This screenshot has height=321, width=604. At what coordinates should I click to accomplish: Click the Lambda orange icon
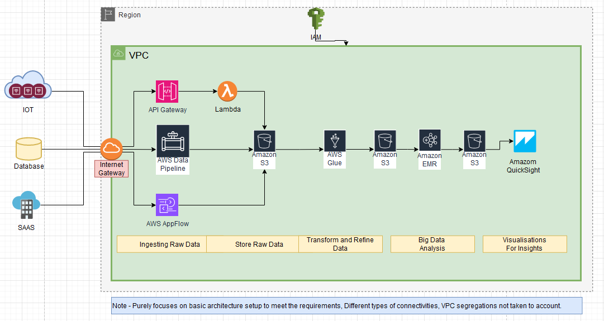point(227,91)
